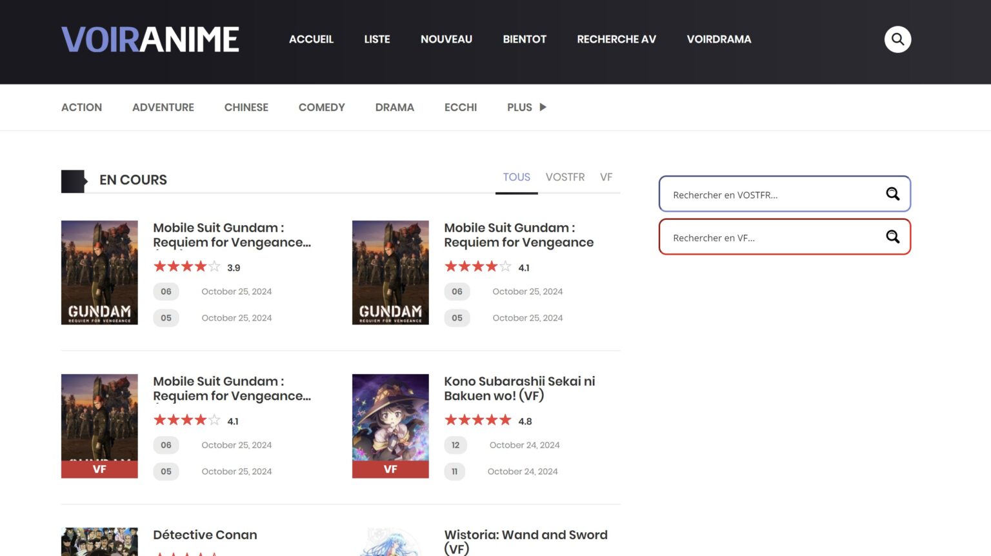Open the NOUVEAU menu item

[x=446, y=39]
